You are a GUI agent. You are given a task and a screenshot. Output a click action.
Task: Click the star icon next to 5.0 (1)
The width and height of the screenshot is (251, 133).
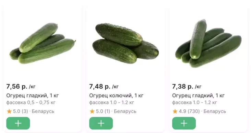click(92, 111)
